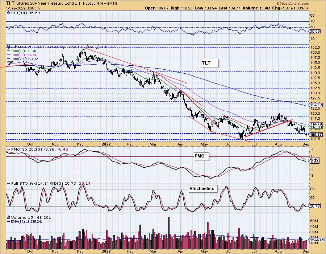Click the Sep label on bottom time axis
The image size is (326, 254).
(x=306, y=251)
